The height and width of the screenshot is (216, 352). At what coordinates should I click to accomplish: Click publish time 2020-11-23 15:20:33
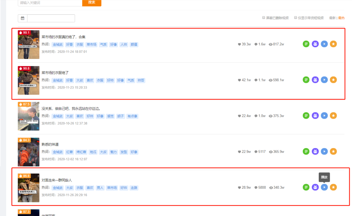pyautogui.click(x=72, y=88)
